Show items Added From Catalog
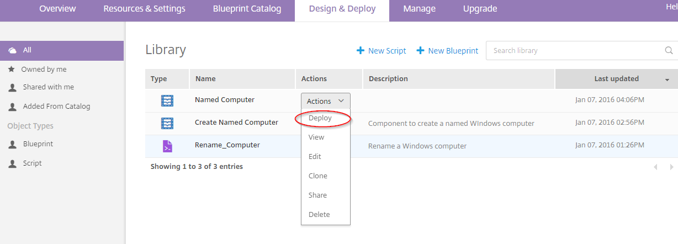This screenshot has width=678, height=244. 56,107
